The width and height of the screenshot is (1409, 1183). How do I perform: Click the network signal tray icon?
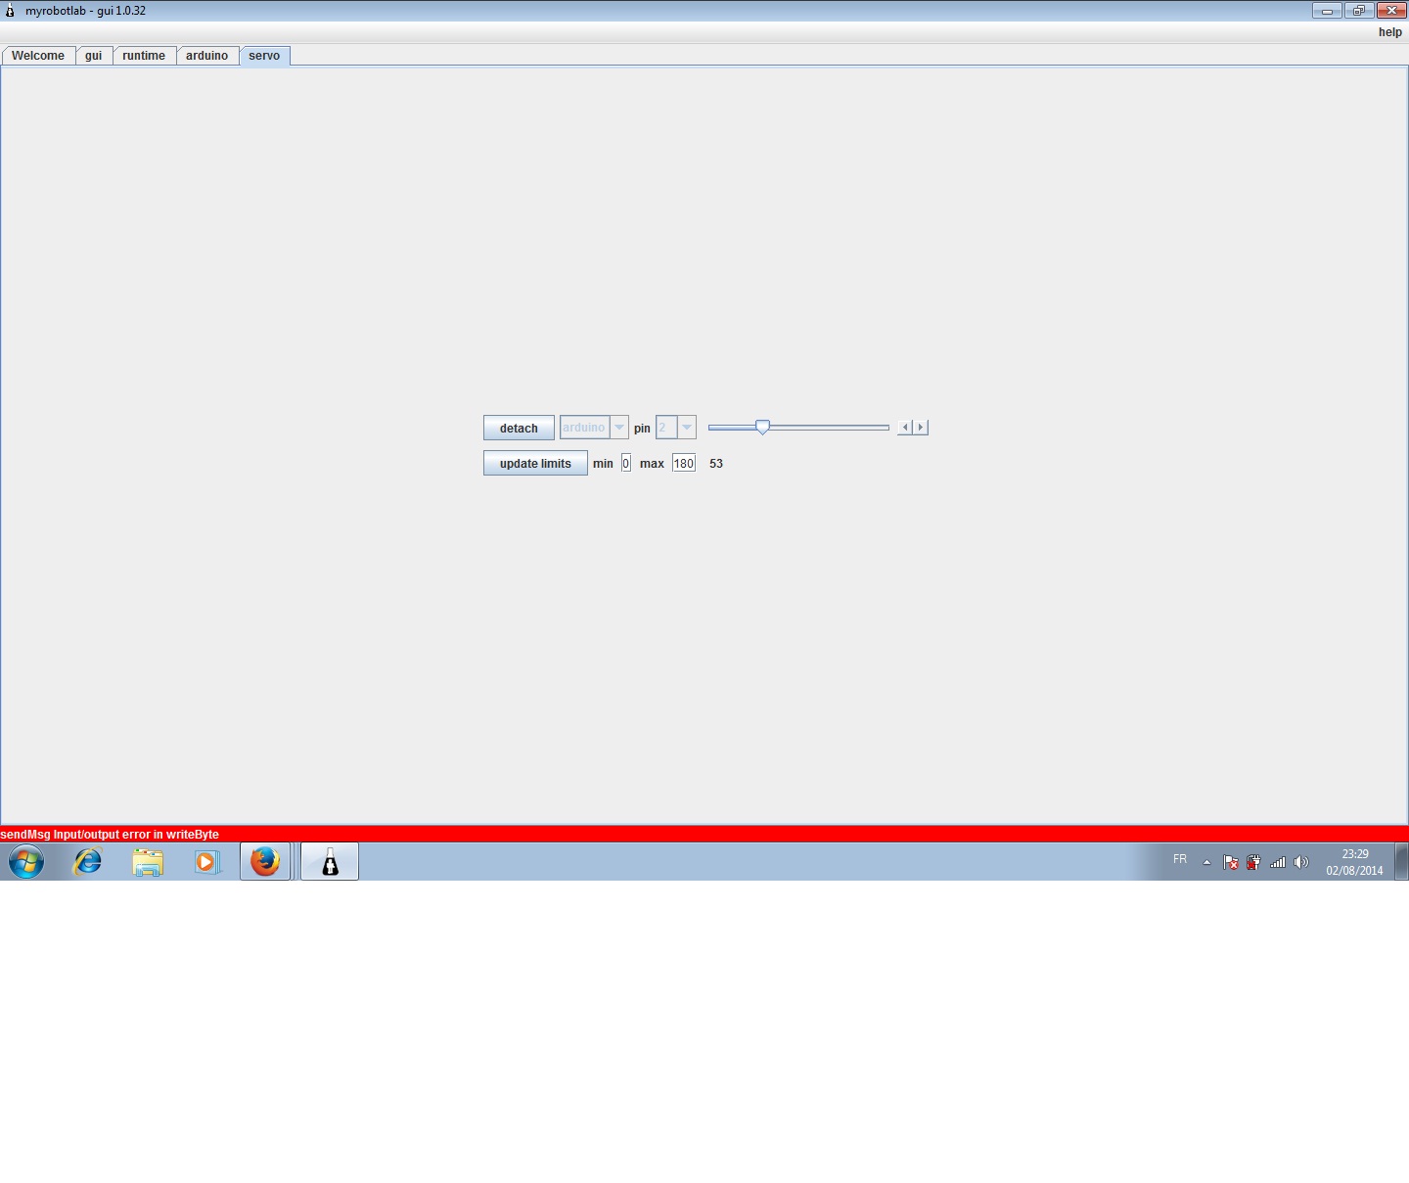pos(1278,862)
